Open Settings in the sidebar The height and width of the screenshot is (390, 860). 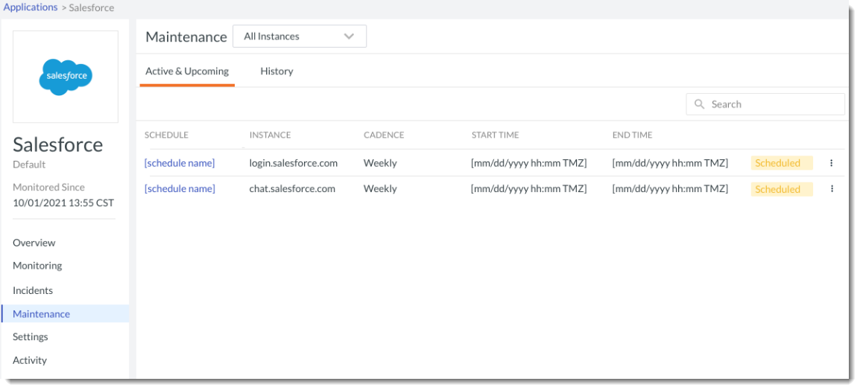pyautogui.click(x=31, y=337)
